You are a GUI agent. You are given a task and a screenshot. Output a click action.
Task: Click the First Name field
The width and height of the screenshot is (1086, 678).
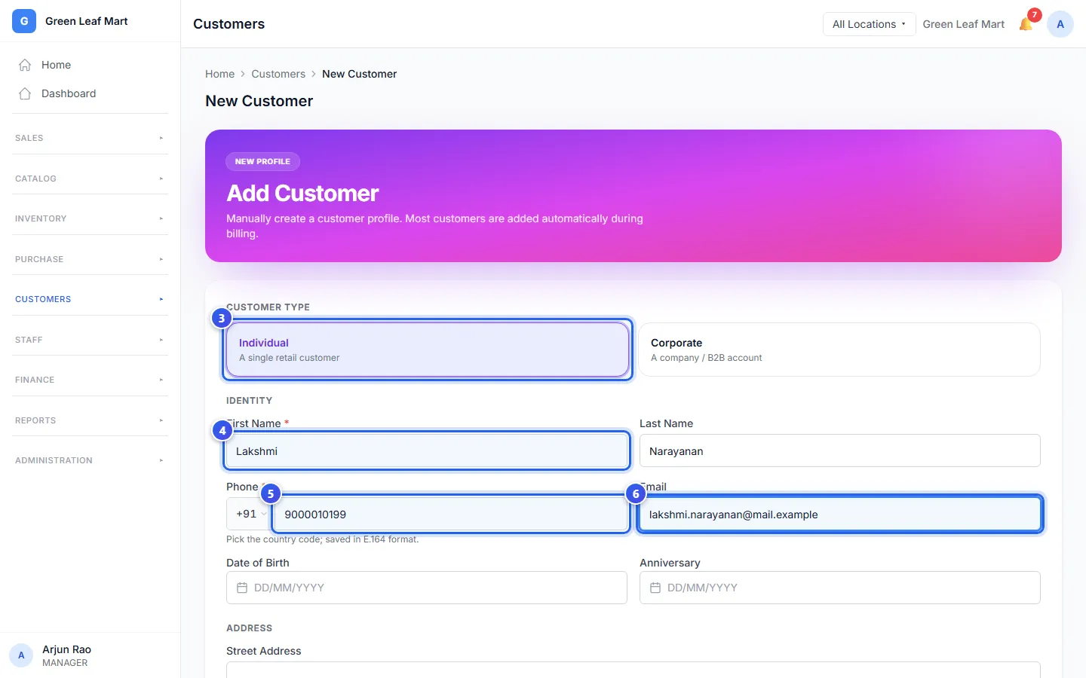(427, 450)
